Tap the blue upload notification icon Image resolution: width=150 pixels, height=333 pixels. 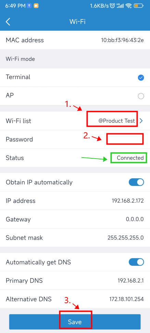29,6
